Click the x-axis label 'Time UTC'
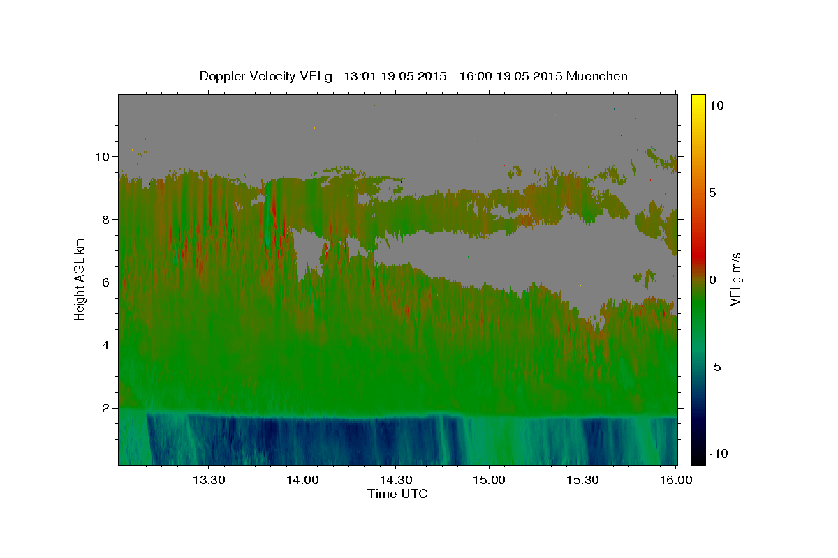Viewport: 838px width, 558px height. point(397,494)
